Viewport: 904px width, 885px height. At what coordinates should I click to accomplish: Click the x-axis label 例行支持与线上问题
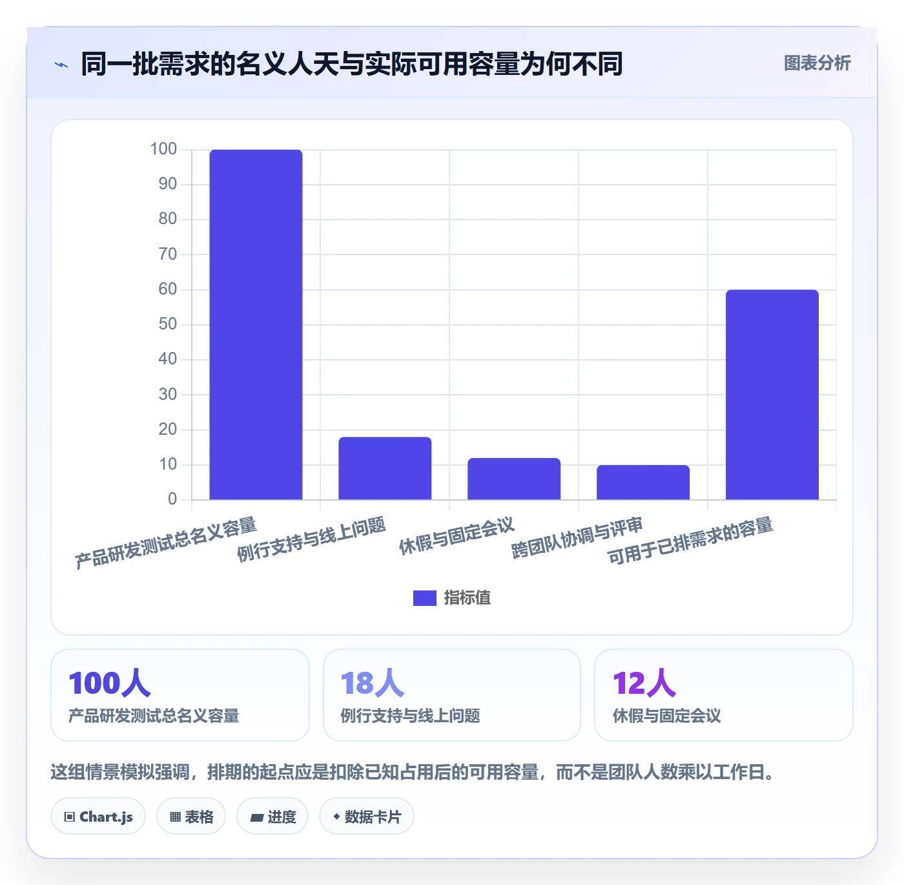pyautogui.click(x=312, y=539)
